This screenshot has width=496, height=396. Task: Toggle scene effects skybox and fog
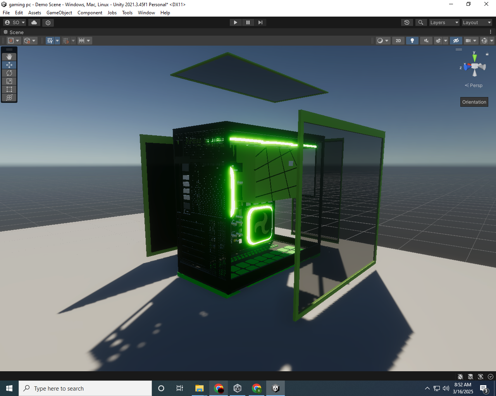(438, 41)
